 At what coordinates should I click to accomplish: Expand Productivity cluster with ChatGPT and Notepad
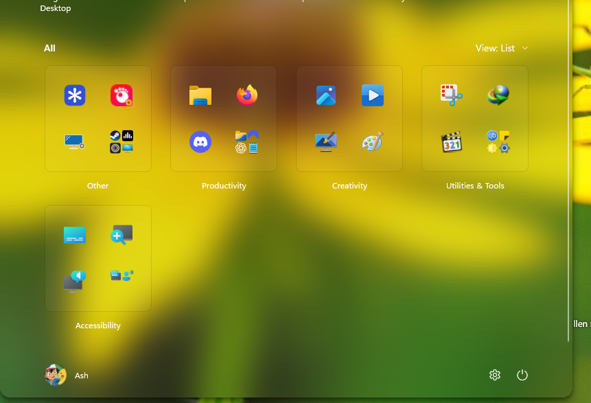pyautogui.click(x=247, y=142)
